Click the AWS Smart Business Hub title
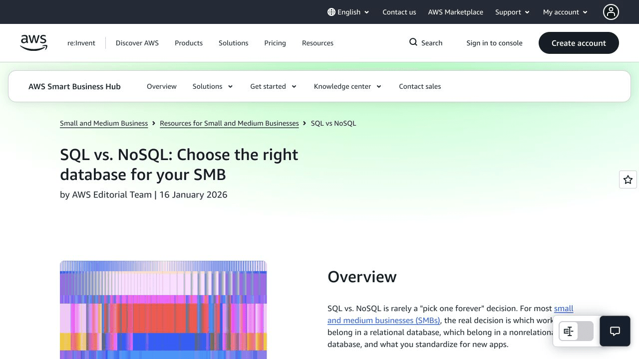 [x=74, y=86]
